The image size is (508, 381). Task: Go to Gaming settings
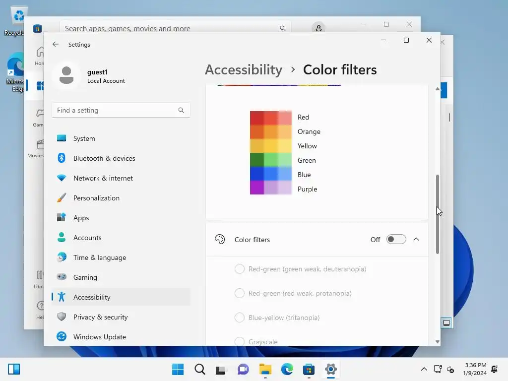tap(121, 277)
